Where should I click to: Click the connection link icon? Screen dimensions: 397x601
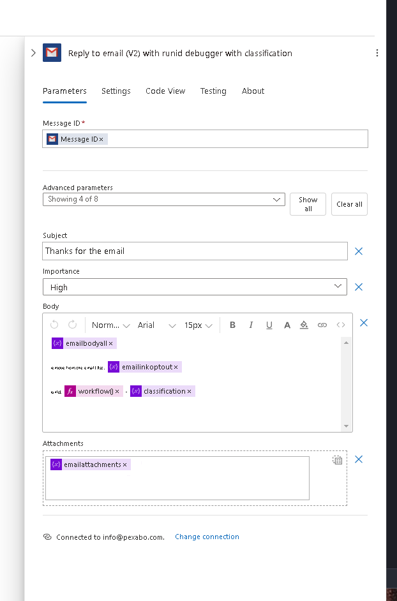click(47, 537)
